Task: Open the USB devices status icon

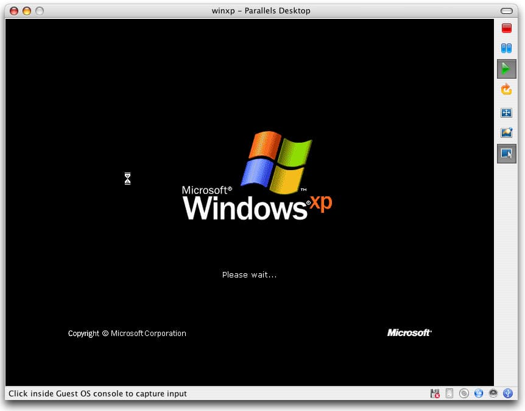Action: click(508, 394)
